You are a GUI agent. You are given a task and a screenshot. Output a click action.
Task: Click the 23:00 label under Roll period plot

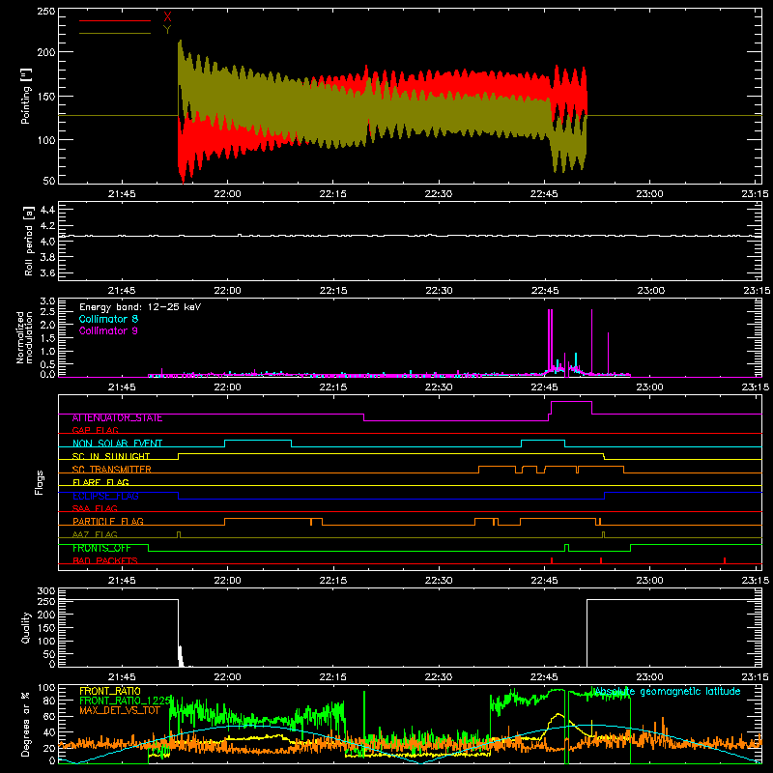(650, 291)
